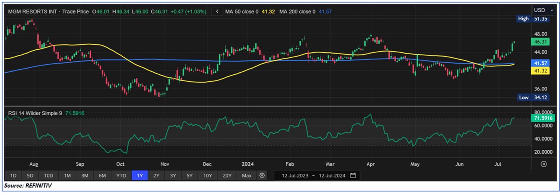Screen dimensions: 560x193
Task: Click the active 1Y range button
Action: click(x=140, y=176)
